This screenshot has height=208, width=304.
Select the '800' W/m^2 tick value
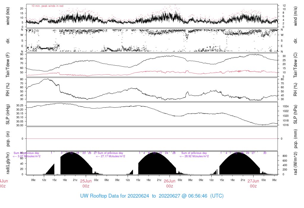(x=285, y=156)
